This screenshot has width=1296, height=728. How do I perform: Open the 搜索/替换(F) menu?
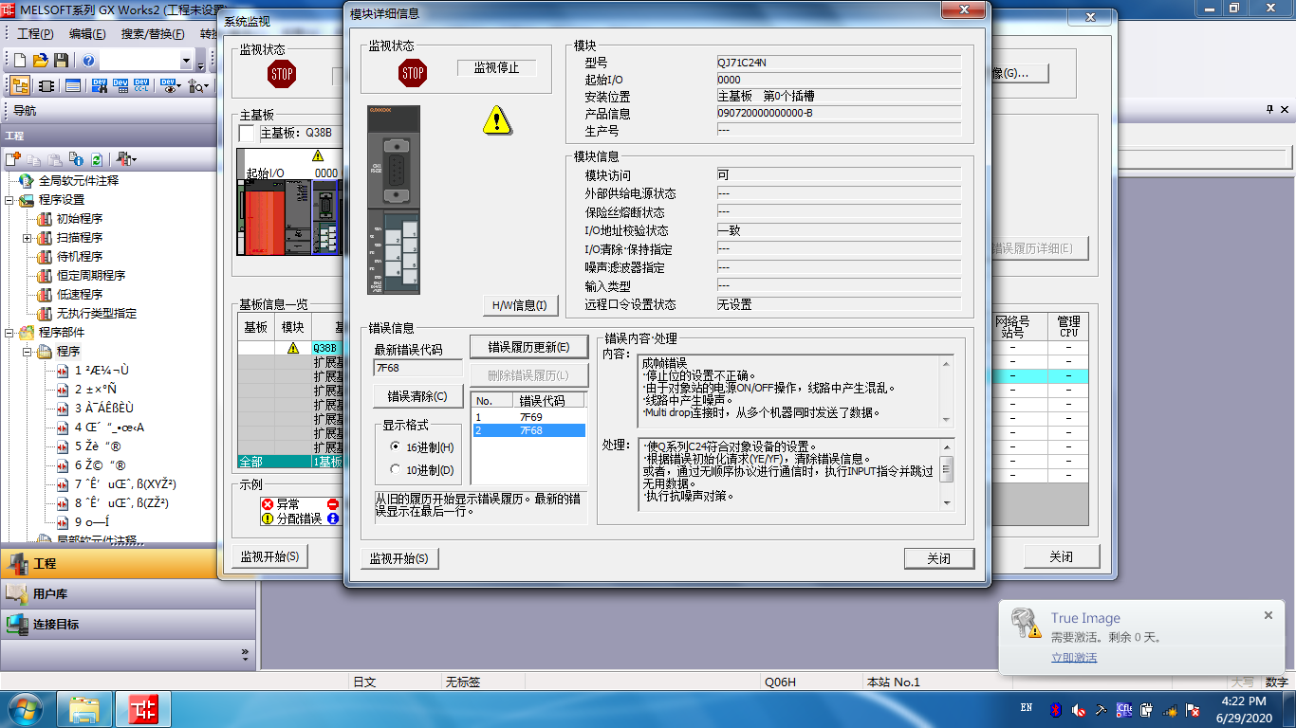(x=153, y=33)
